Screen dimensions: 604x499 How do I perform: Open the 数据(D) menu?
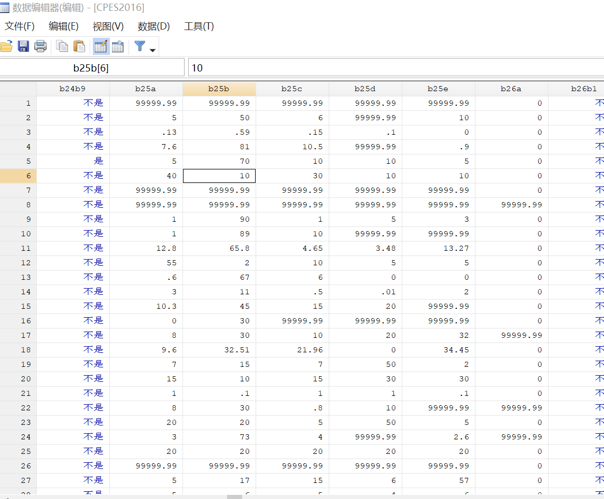coord(153,26)
